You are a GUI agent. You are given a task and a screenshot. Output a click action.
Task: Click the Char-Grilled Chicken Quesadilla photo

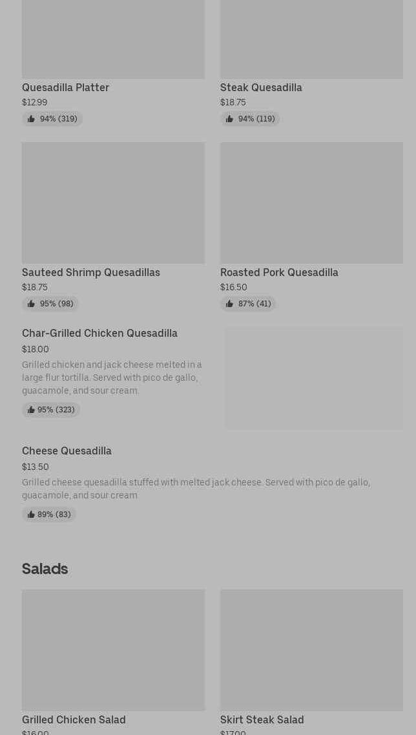pyautogui.click(x=314, y=378)
